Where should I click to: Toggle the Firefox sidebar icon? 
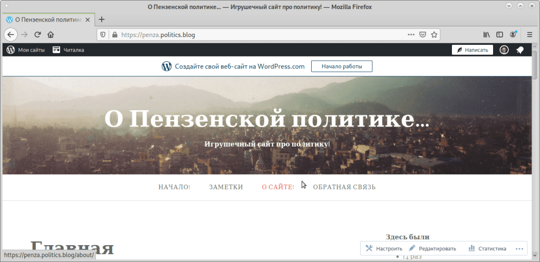499,35
